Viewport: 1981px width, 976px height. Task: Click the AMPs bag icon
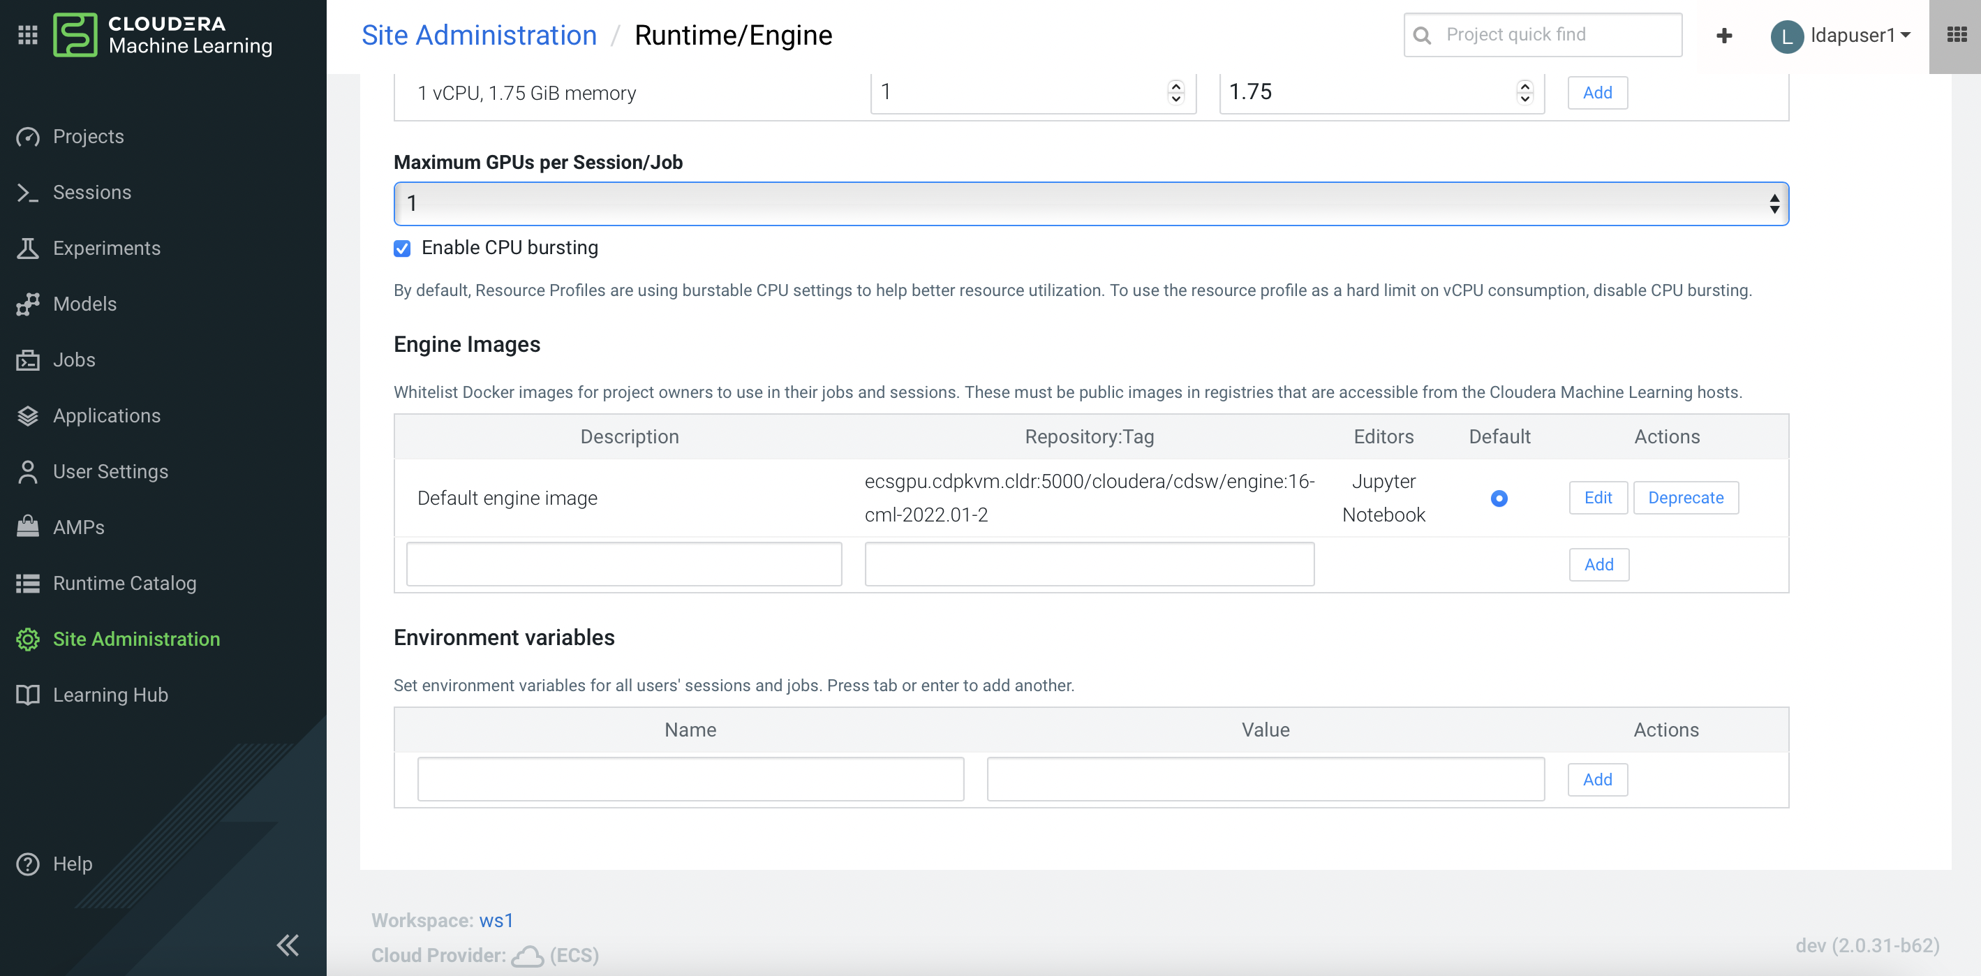pos(28,527)
